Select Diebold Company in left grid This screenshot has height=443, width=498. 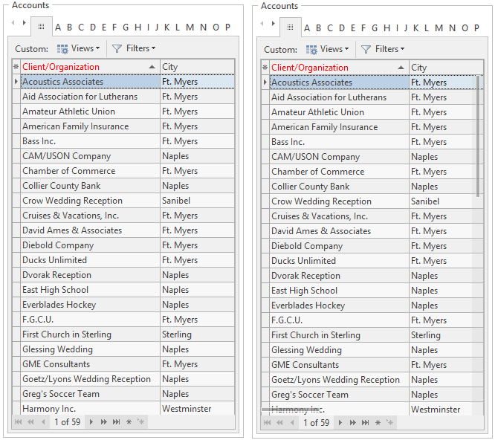coord(123,245)
